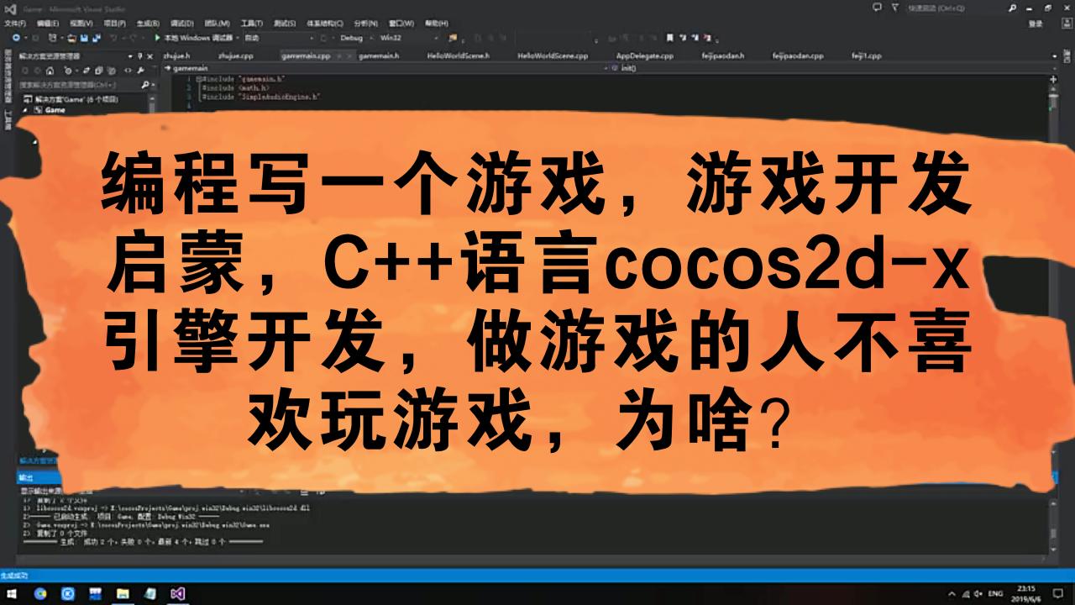Click the taskbar clock showing 23:15

pos(1027,593)
